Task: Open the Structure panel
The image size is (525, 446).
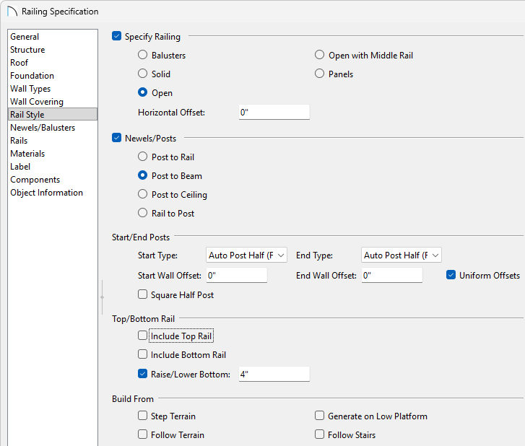Action: [53, 50]
